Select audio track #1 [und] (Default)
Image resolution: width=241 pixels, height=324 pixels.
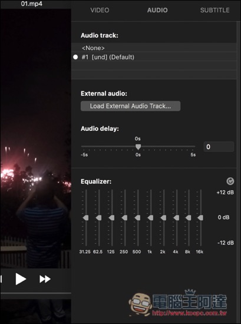tap(154, 57)
